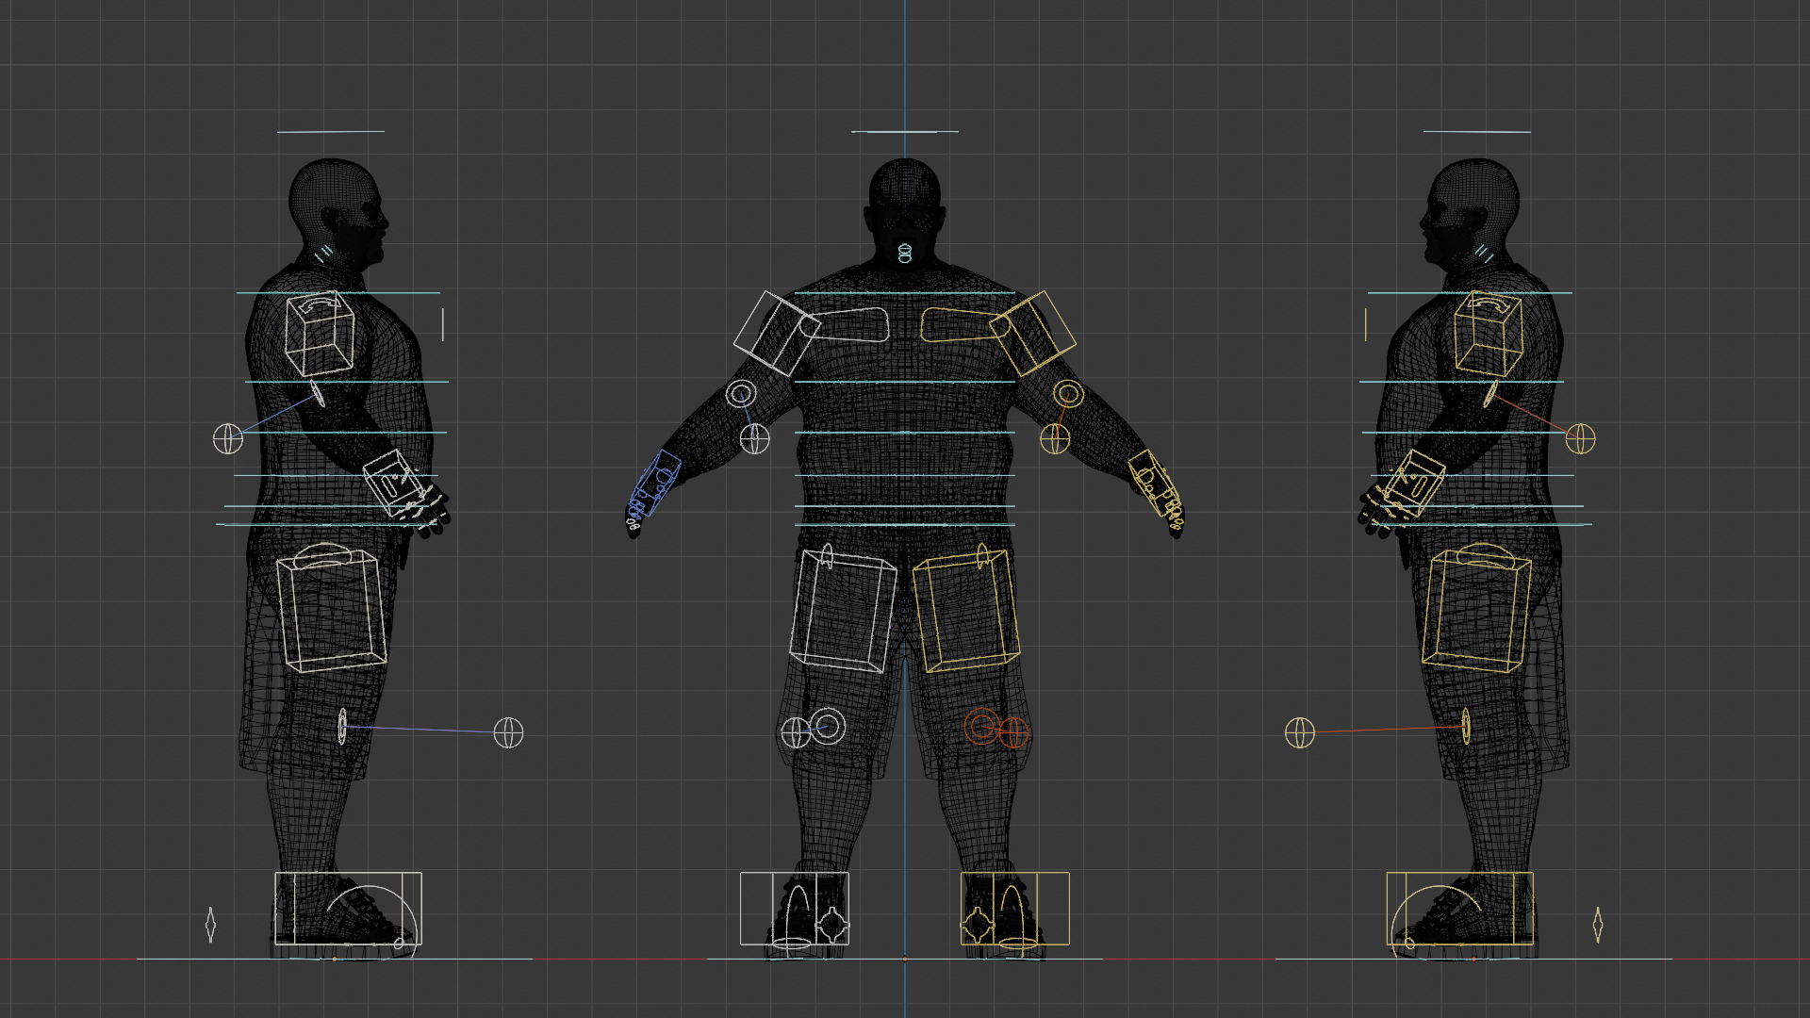Select yellow knee pole sphere in right side view
Screen dimensions: 1810x1018
[1300, 732]
